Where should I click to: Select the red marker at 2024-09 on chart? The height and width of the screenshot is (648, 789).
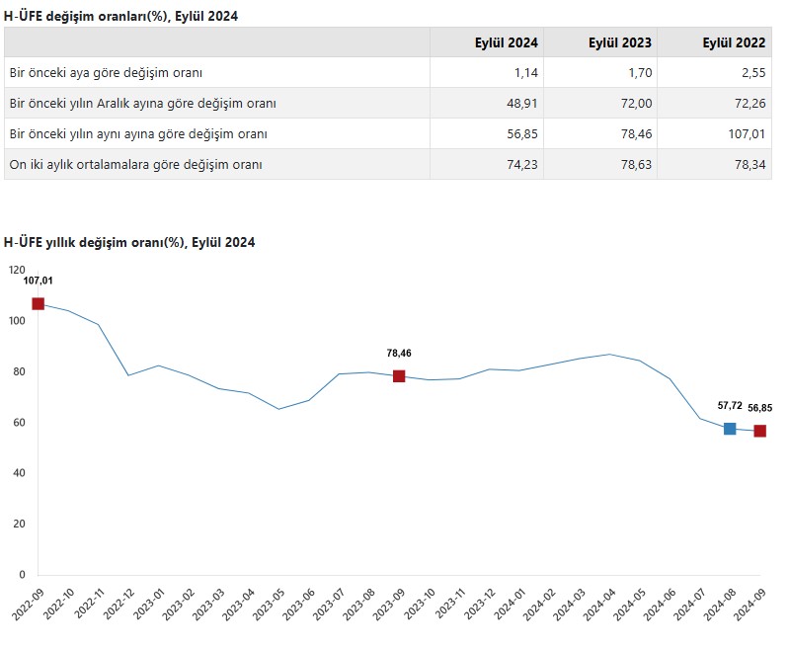[x=760, y=431]
